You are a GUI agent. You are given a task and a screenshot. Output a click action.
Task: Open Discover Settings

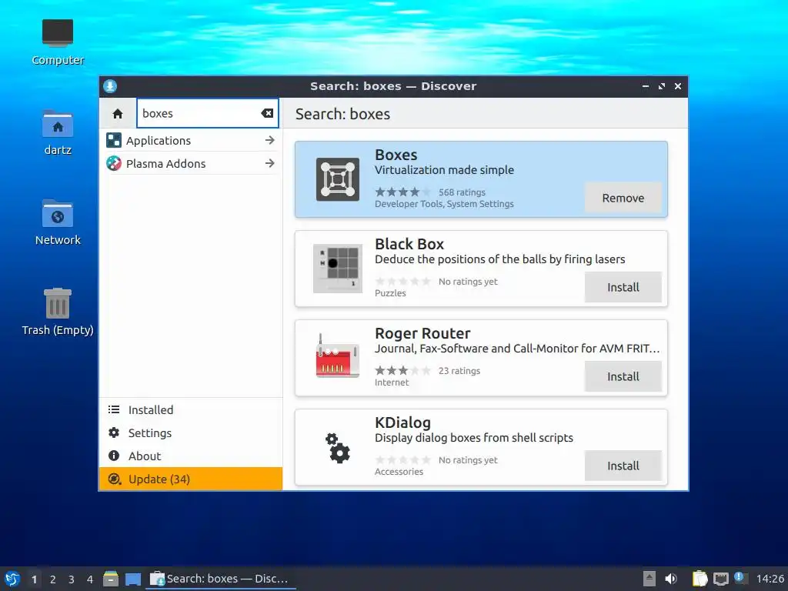tap(191, 432)
